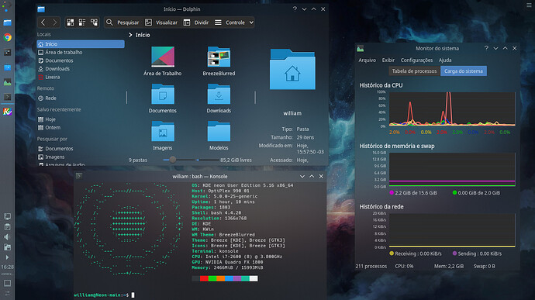Viewport: 535px width, 300px height.
Task: Open Dolphin window help question mark
Action: coord(295,9)
